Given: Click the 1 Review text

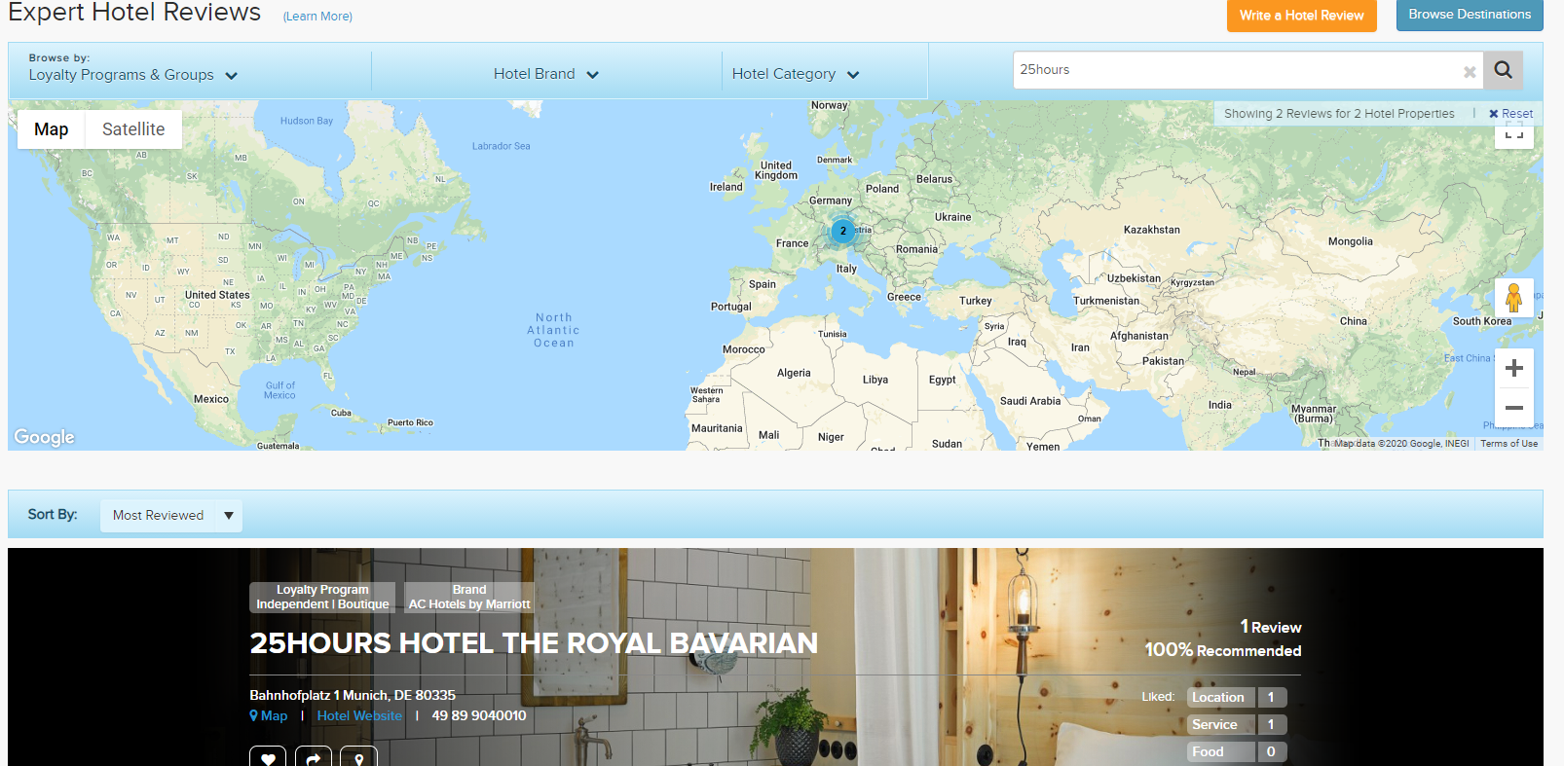Looking at the screenshot, I should point(1271,627).
